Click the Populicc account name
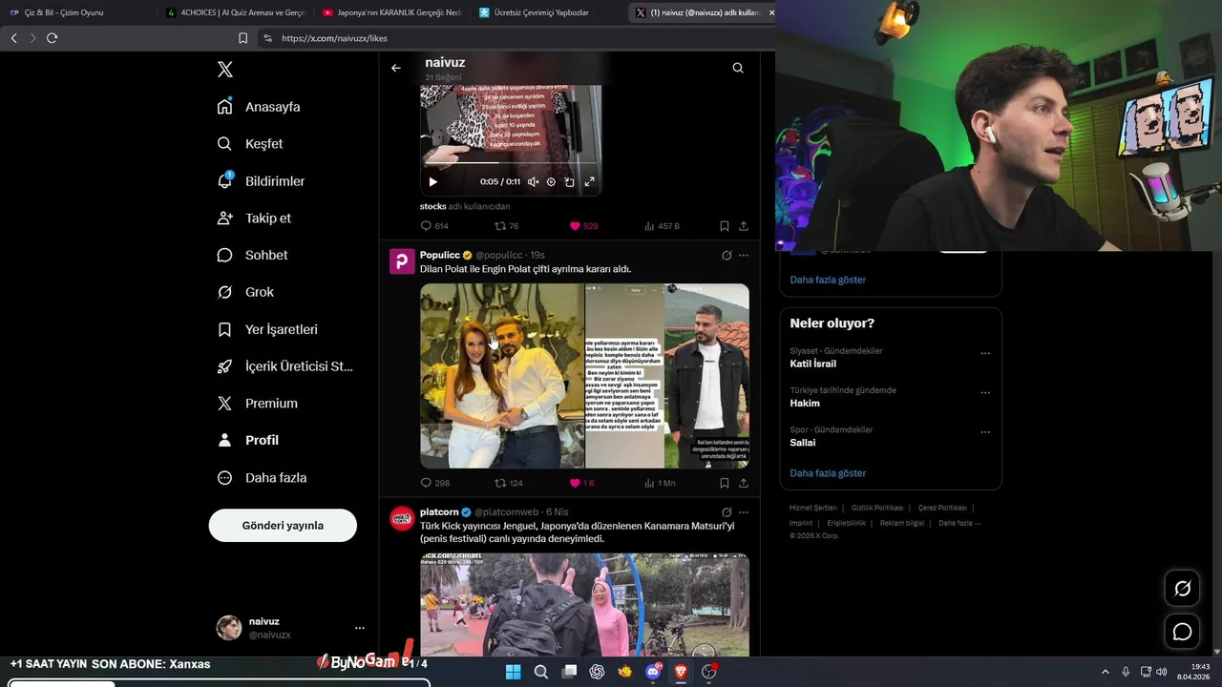1222x687 pixels. pos(439,255)
